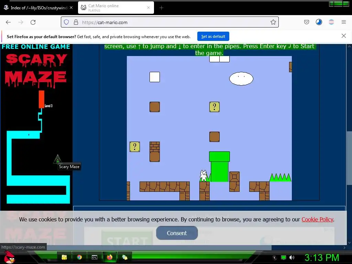The height and width of the screenshot is (264, 352).
Task: Close the Index of /~lily/ISOs tab
Action: click(71, 8)
